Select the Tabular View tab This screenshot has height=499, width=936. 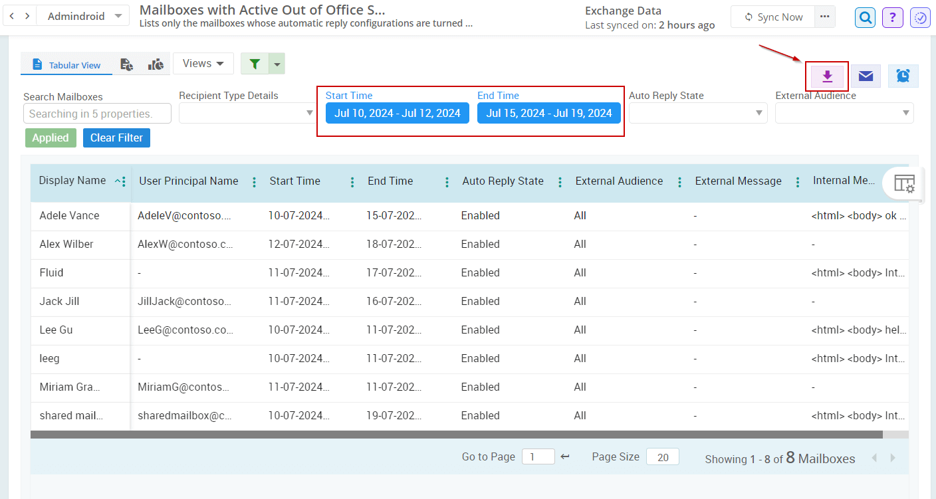[x=66, y=65]
